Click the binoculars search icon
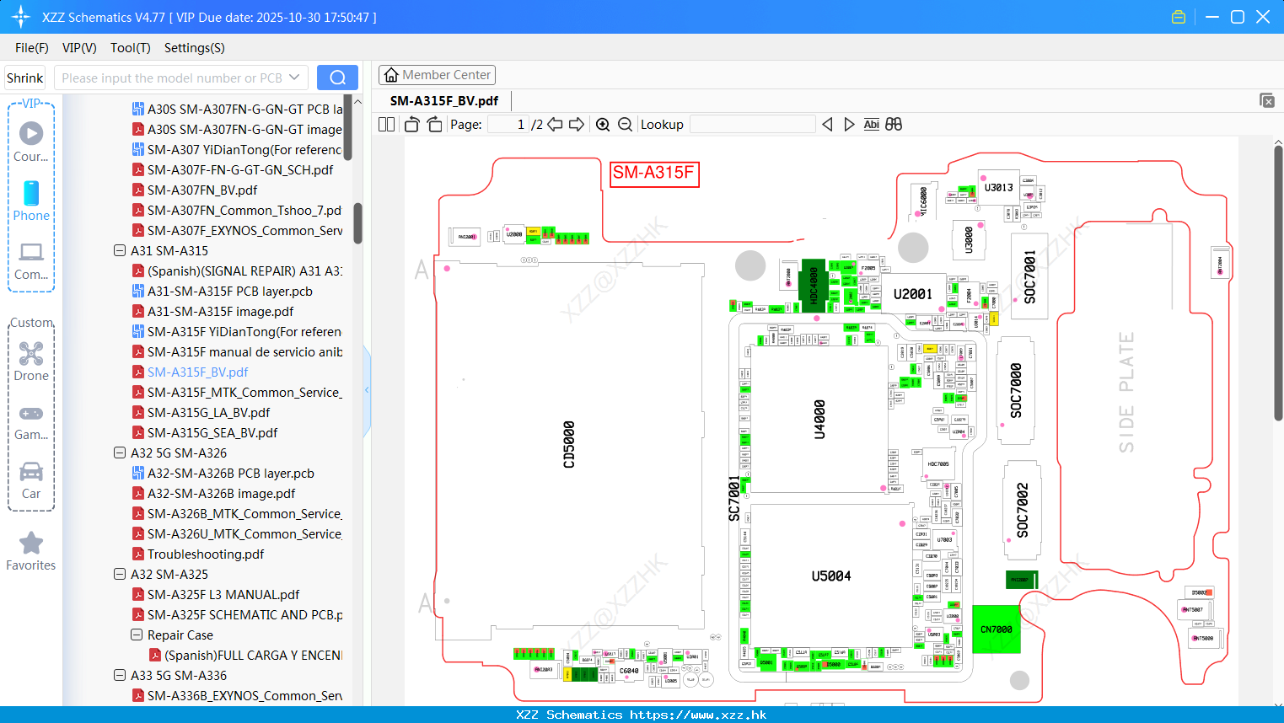Viewport: 1284px width, 723px height. 894,125
